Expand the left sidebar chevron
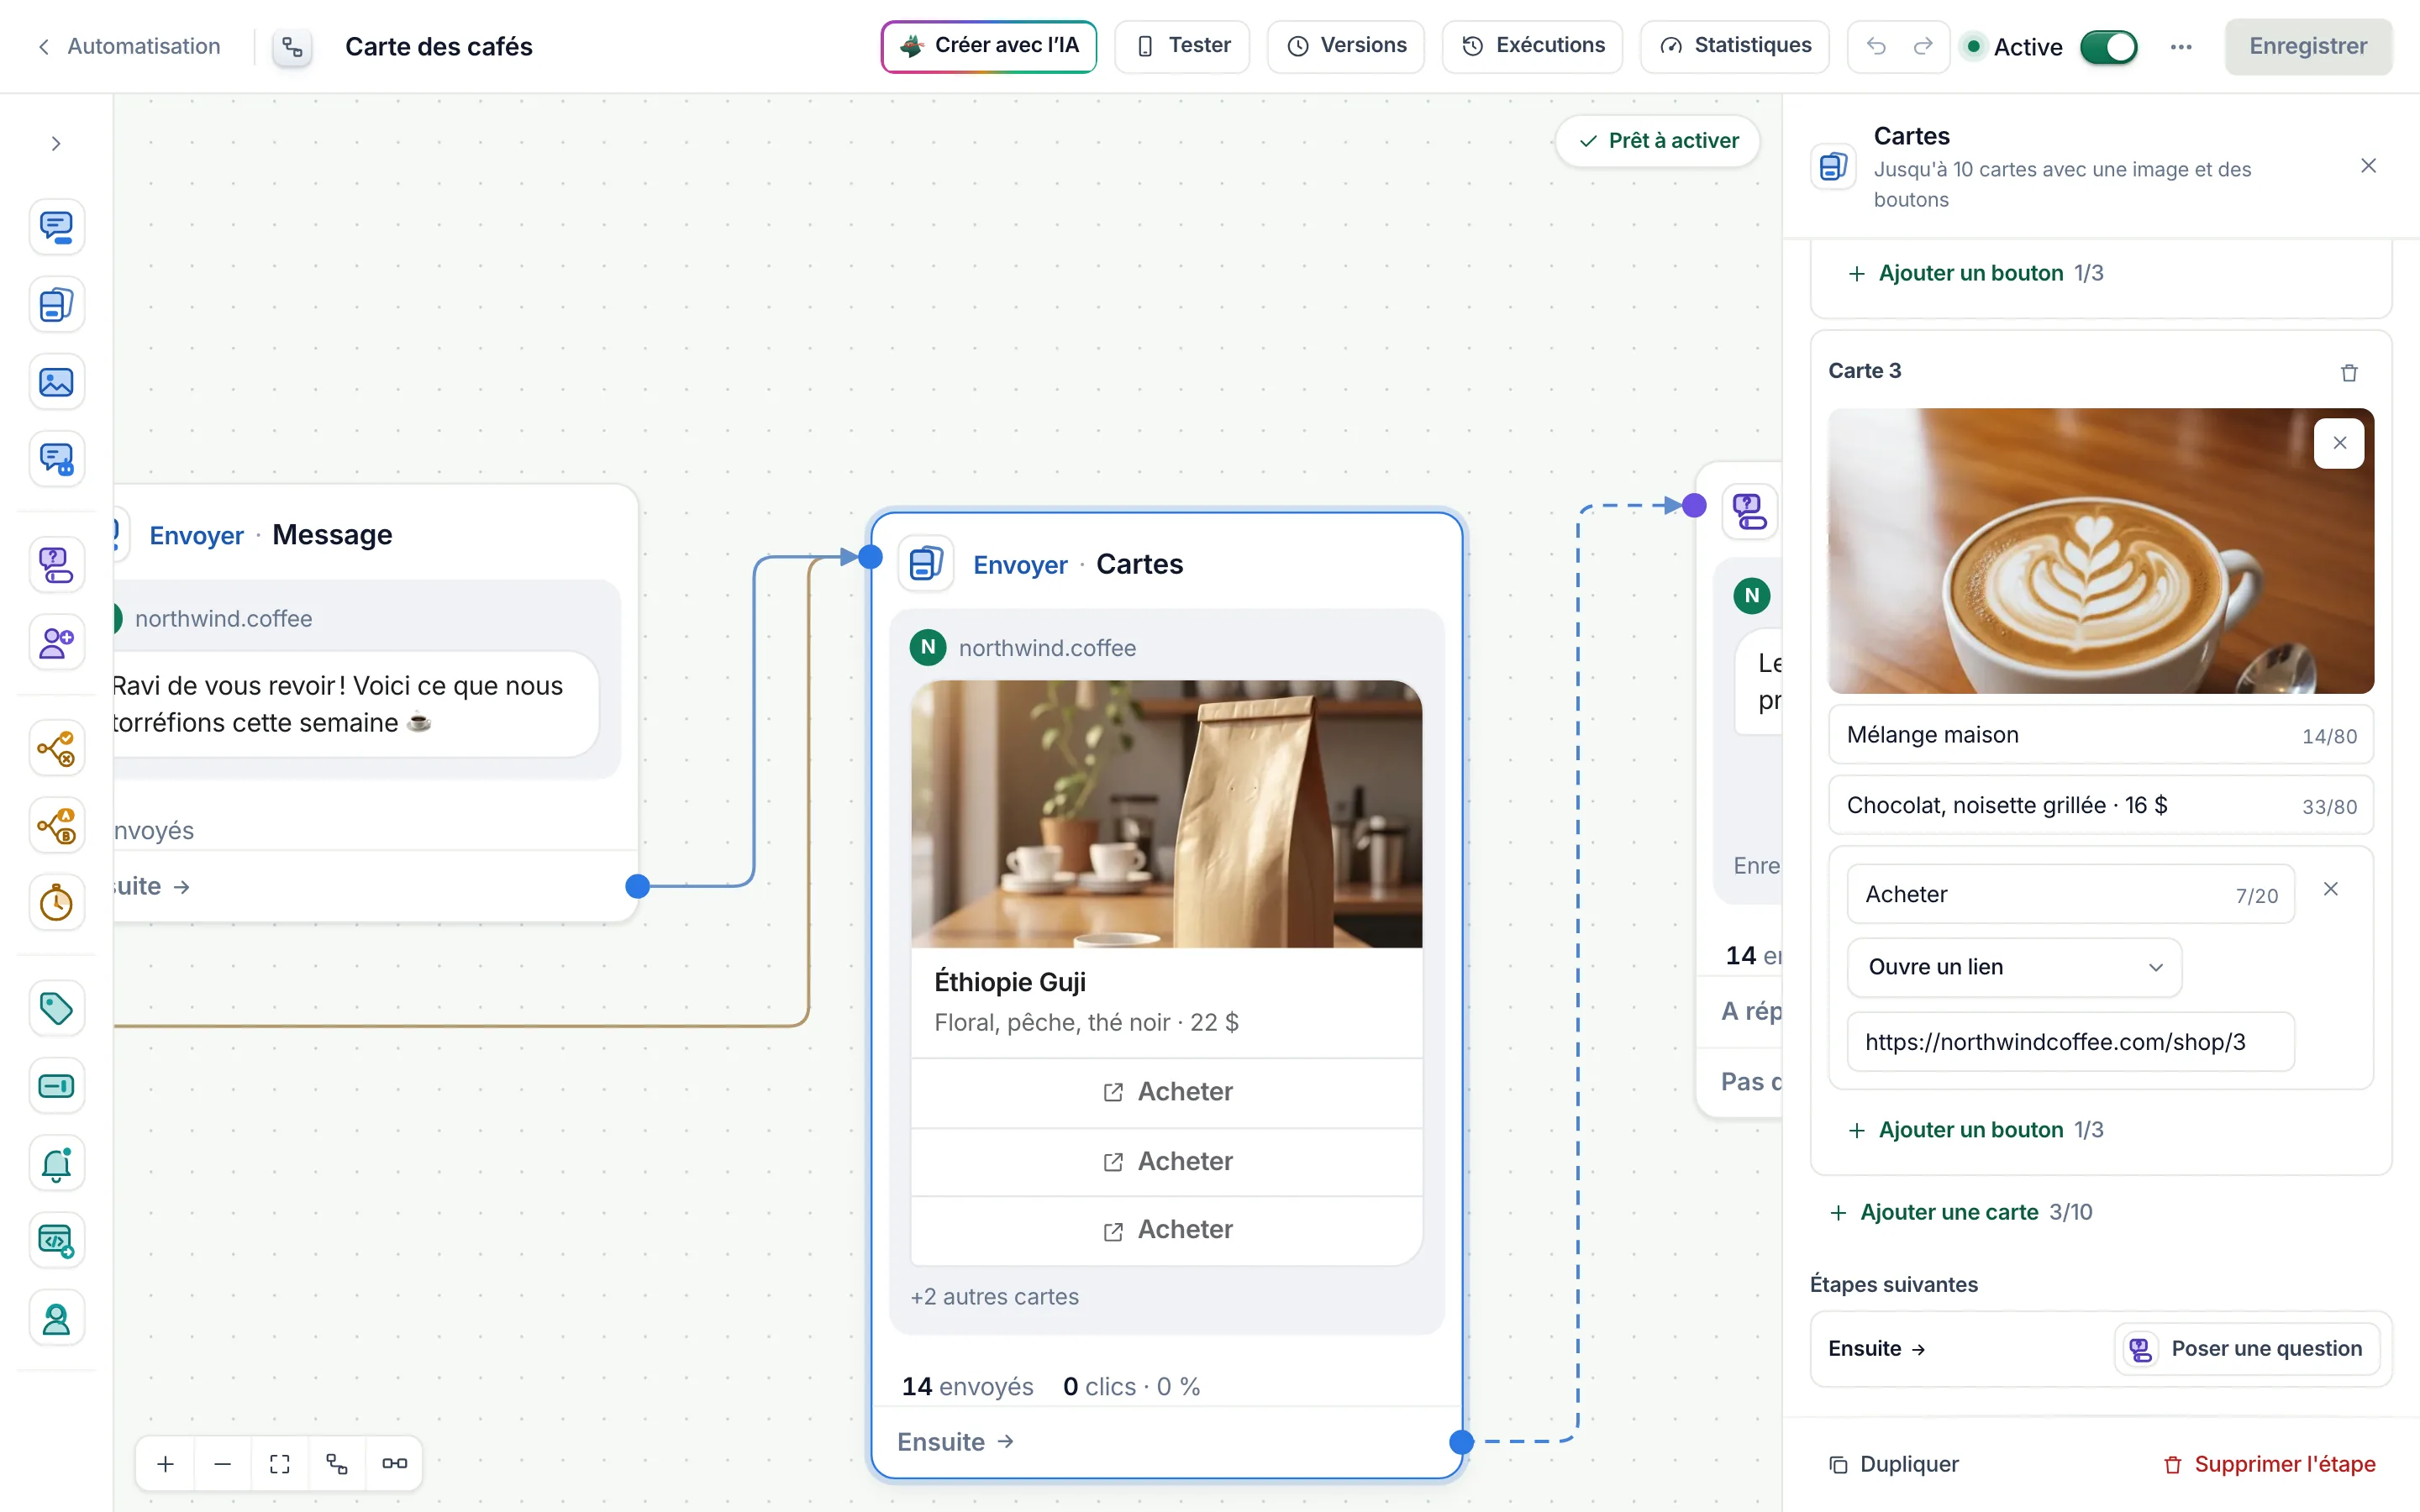Image resolution: width=2420 pixels, height=1512 pixels. coord(56,144)
